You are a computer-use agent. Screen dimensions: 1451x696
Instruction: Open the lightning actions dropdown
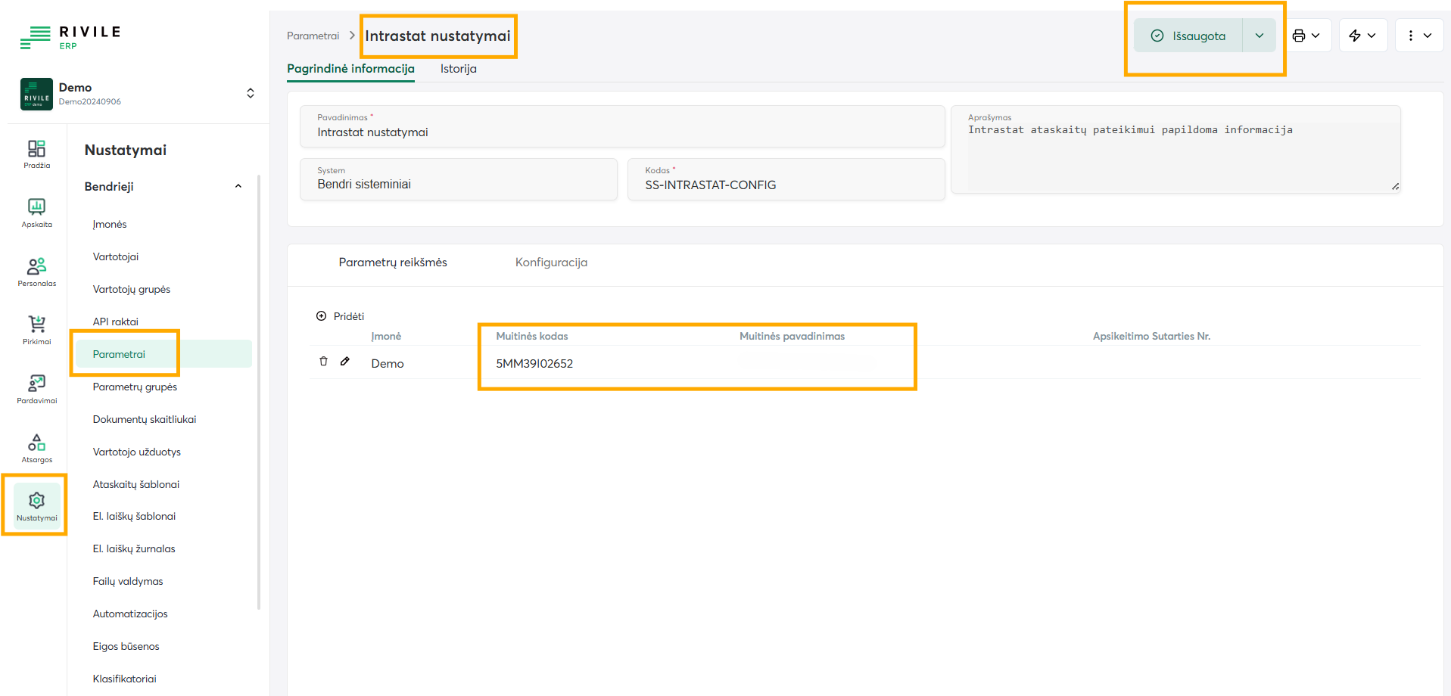point(1362,36)
